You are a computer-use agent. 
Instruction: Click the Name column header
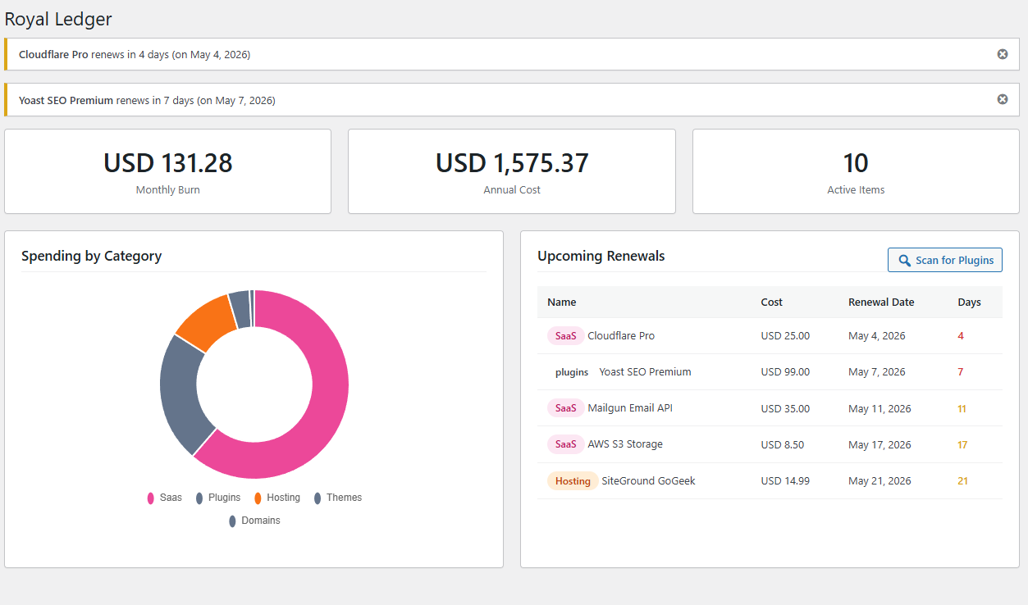tap(562, 302)
